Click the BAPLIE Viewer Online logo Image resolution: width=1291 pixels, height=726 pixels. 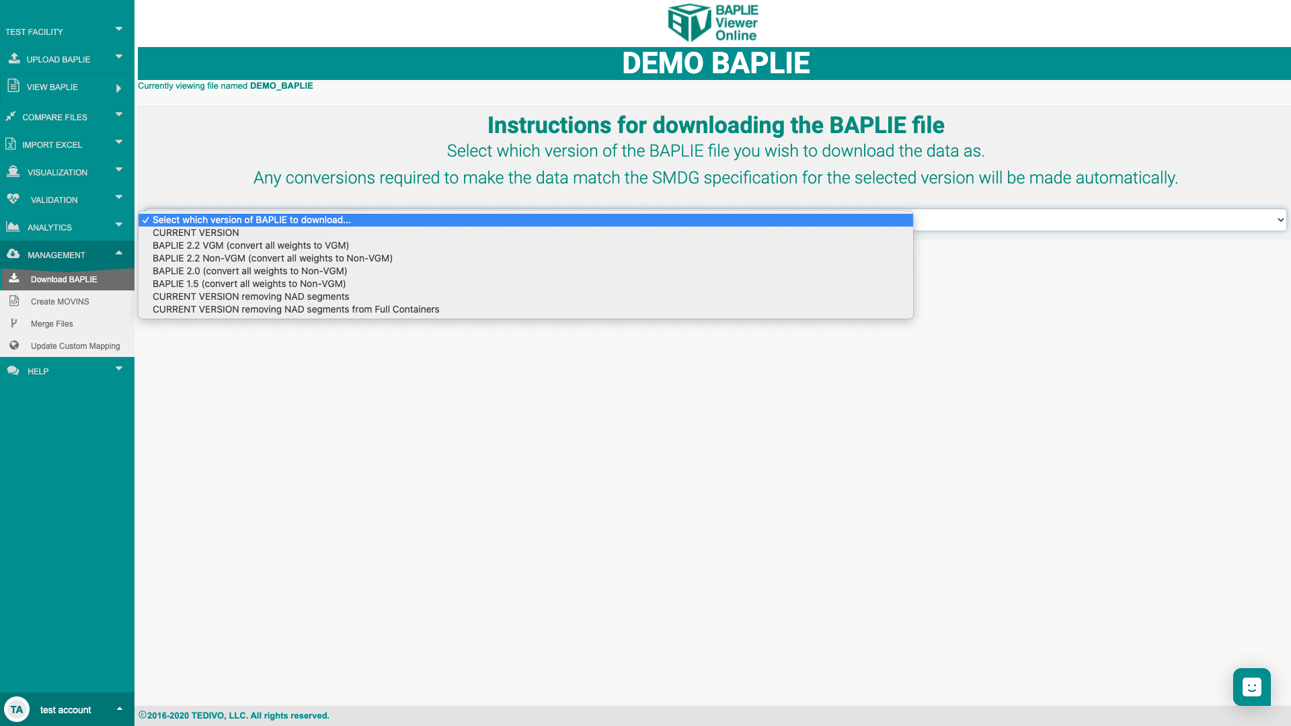pyautogui.click(x=713, y=23)
